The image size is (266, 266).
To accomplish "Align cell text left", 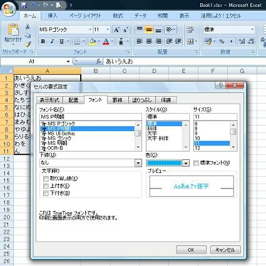I will coord(139,41).
